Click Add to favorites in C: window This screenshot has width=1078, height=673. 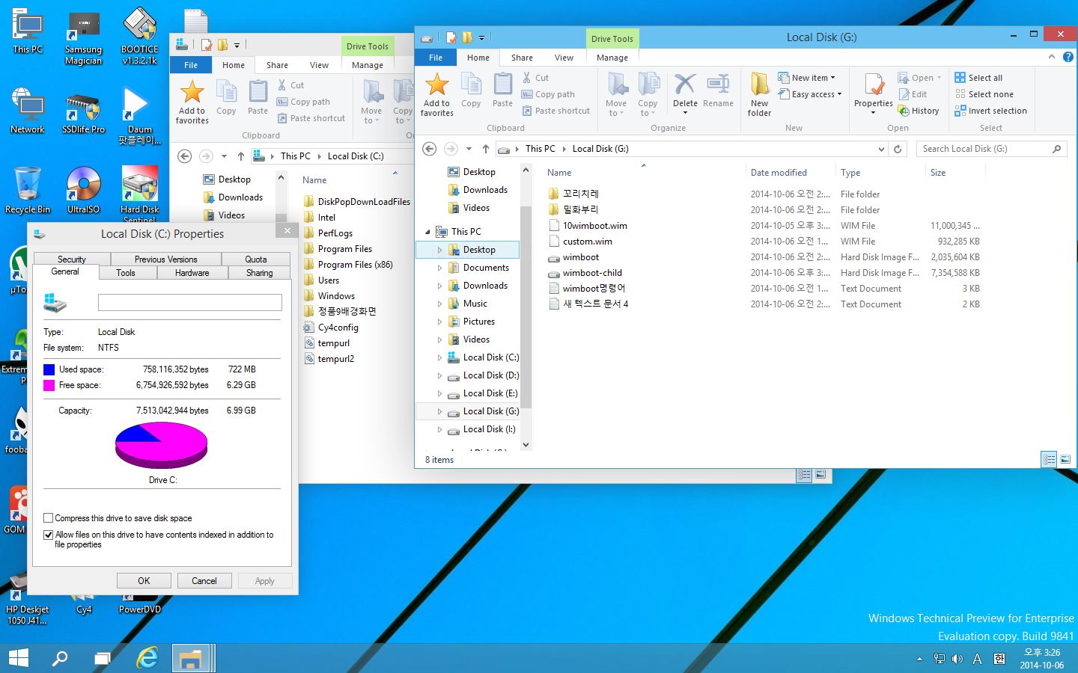click(x=192, y=102)
